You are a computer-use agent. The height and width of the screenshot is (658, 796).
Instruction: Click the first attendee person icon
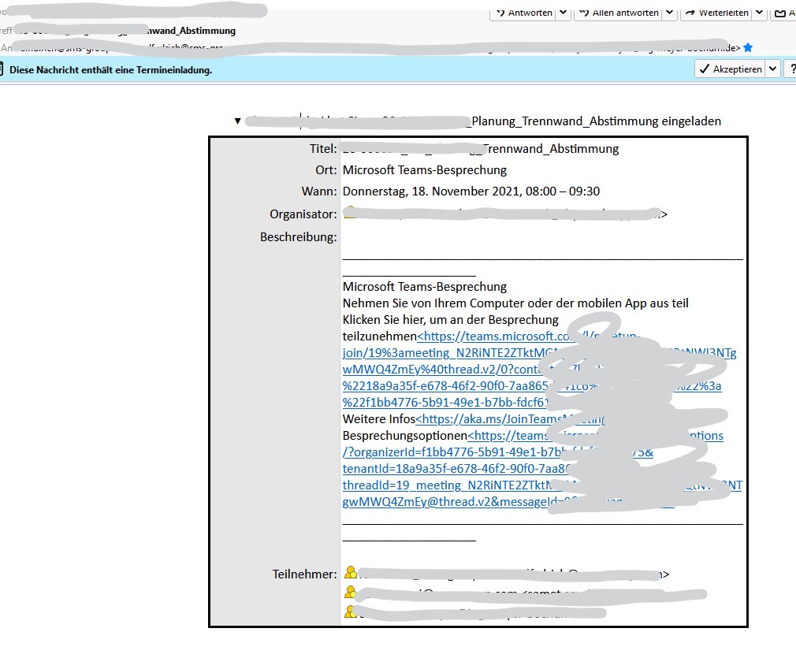pyautogui.click(x=351, y=573)
